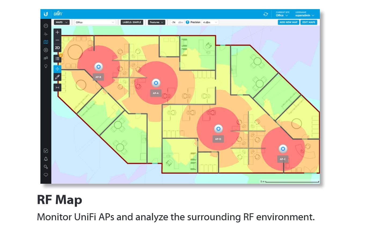Open the chat support bubble icon
The width and height of the screenshot is (367, 231).
[46, 175]
